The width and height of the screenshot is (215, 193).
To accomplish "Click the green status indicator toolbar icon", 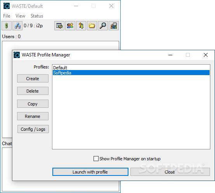I will click(7, 26).
